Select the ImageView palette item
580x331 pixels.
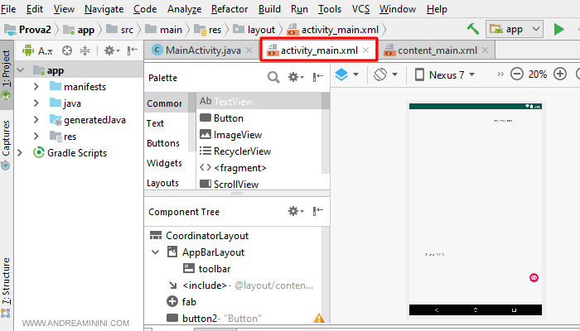point(259,135)
